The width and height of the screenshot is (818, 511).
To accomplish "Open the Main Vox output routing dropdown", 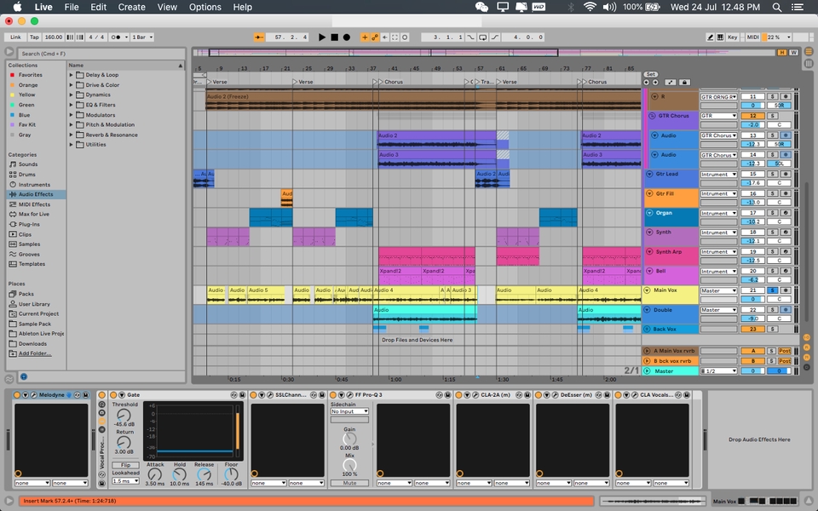I will click(x=718, y=290).
